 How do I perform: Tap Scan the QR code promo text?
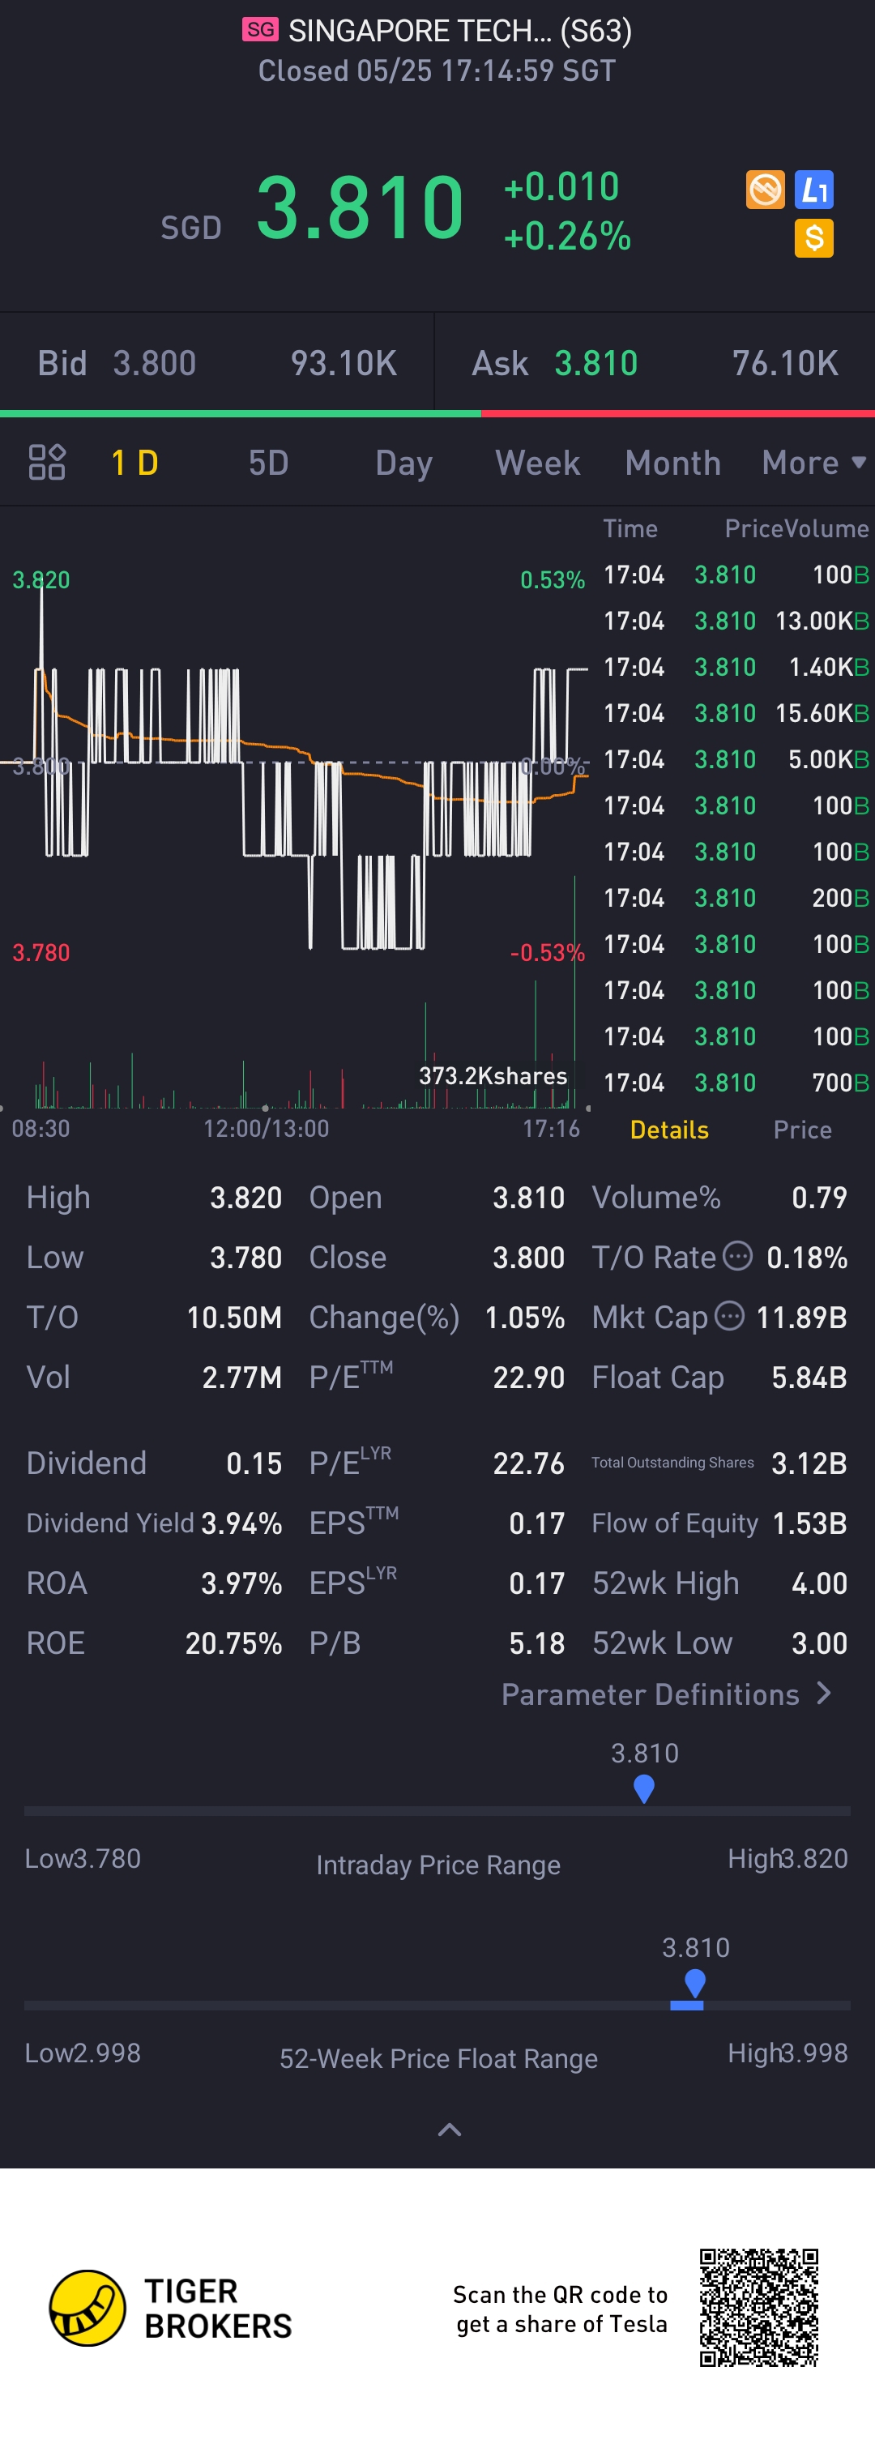[561, 2309]
